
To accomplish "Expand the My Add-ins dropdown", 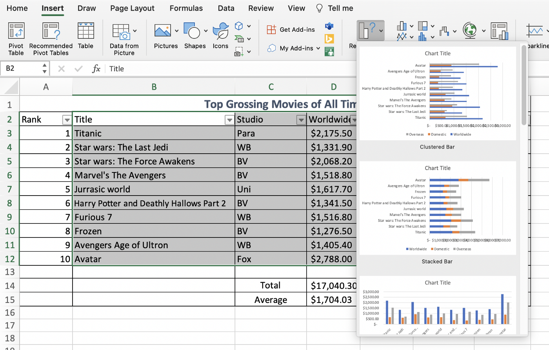I will (318, 49).
